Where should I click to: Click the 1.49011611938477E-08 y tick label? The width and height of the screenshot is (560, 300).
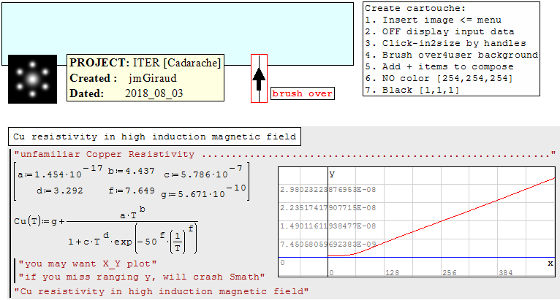point(328,226)
